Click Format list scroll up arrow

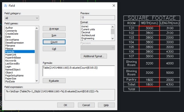coord(113,27)
